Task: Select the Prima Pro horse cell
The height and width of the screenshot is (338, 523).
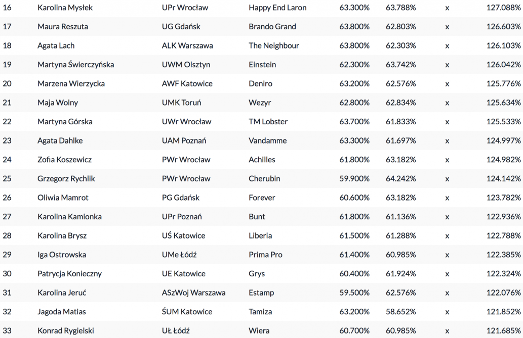Action: tap(265, 255)
